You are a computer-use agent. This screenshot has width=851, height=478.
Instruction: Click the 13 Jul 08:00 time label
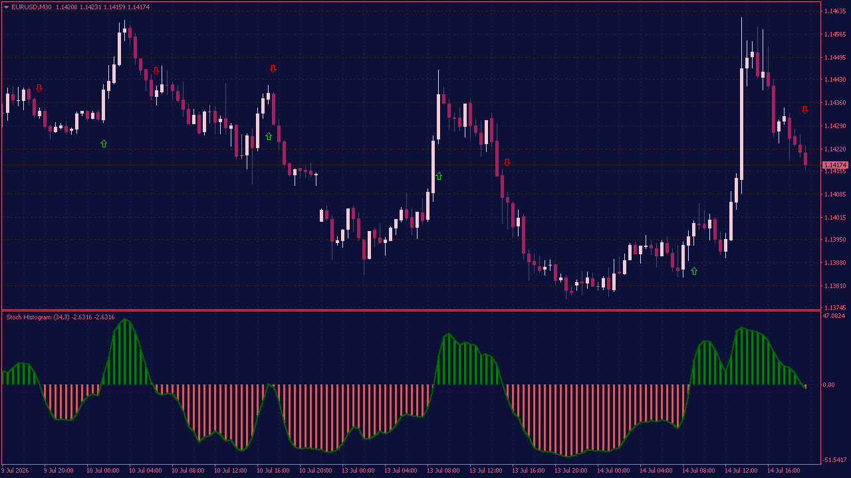[443, 471]
